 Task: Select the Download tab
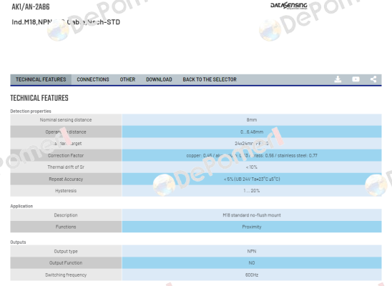coord(159,79)
